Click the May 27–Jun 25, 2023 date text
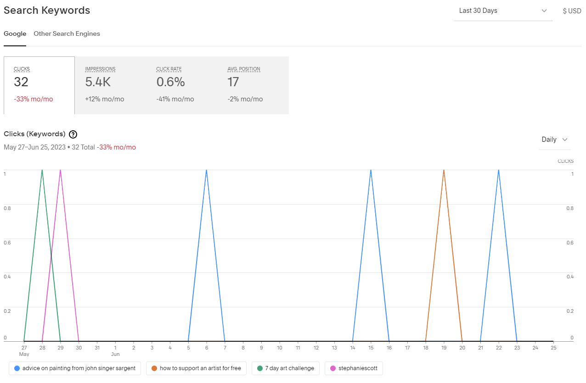This screenshot has height=383, width=586. [35, 147]
